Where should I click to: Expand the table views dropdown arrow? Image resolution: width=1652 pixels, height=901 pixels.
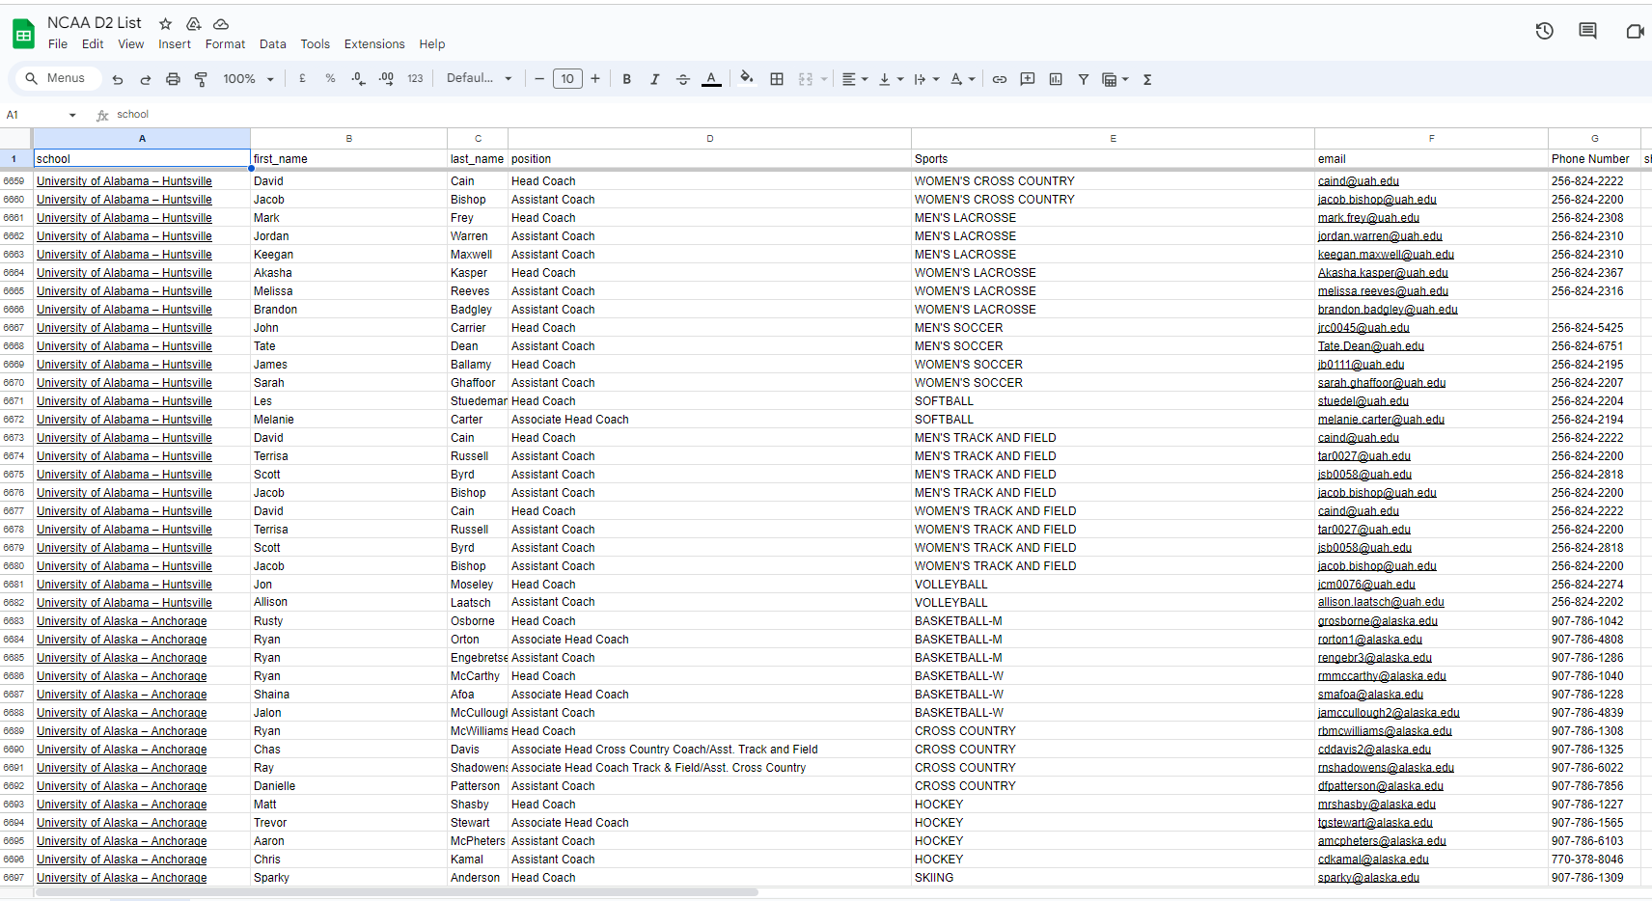click(x=1125, y=79)
